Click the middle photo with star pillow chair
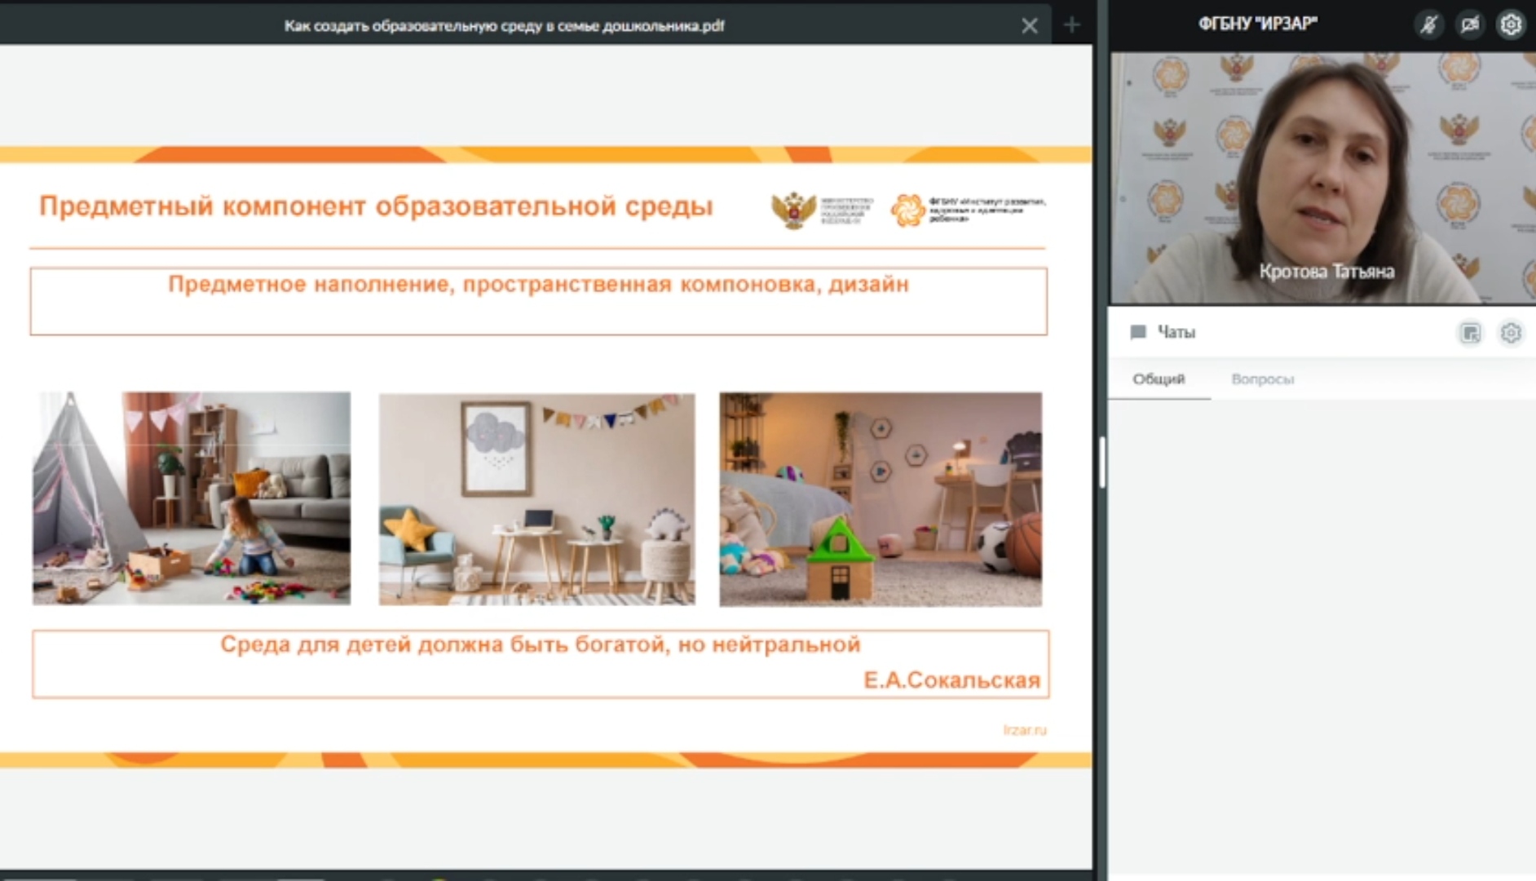Image resolution: width=1536 pixels, height=881 pixels. click(536, 499)
